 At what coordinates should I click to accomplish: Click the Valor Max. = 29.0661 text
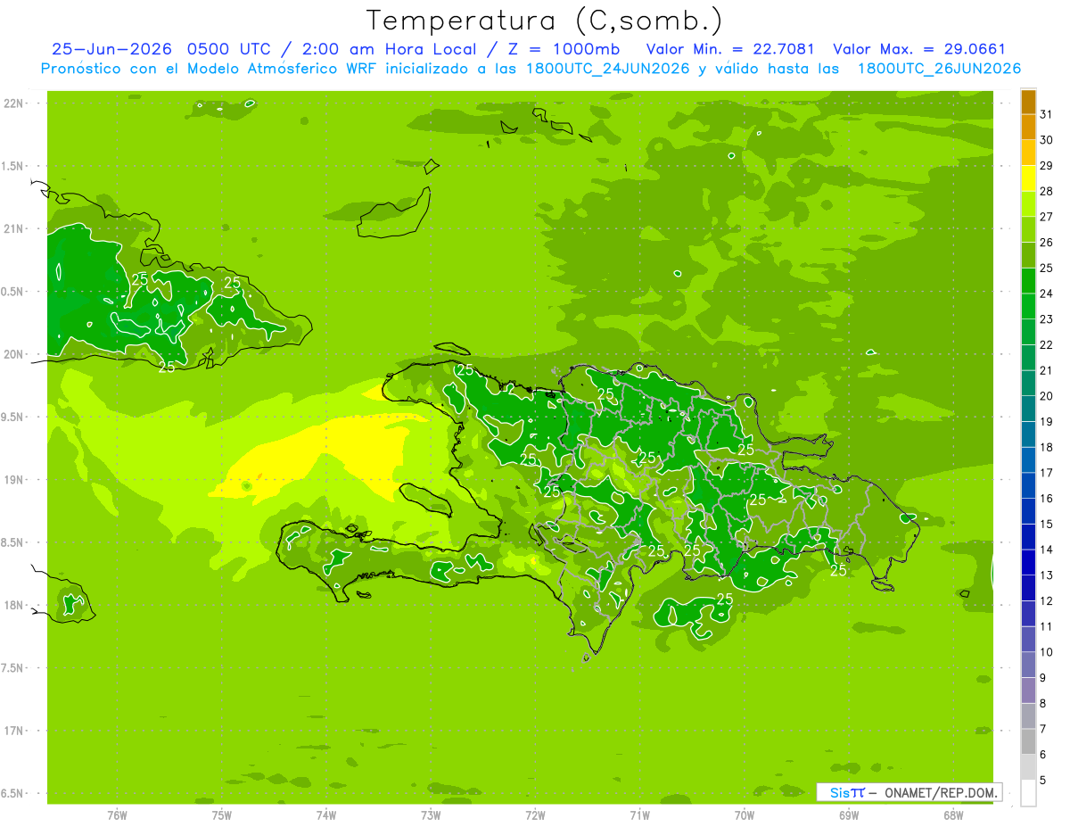click(918, 49)
